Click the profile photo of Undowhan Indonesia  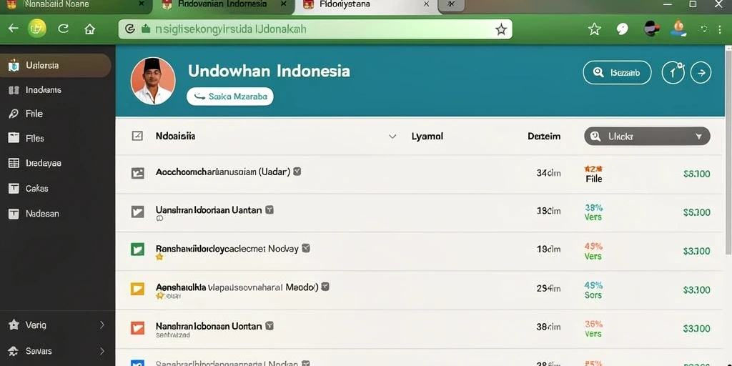coord(153,81)
